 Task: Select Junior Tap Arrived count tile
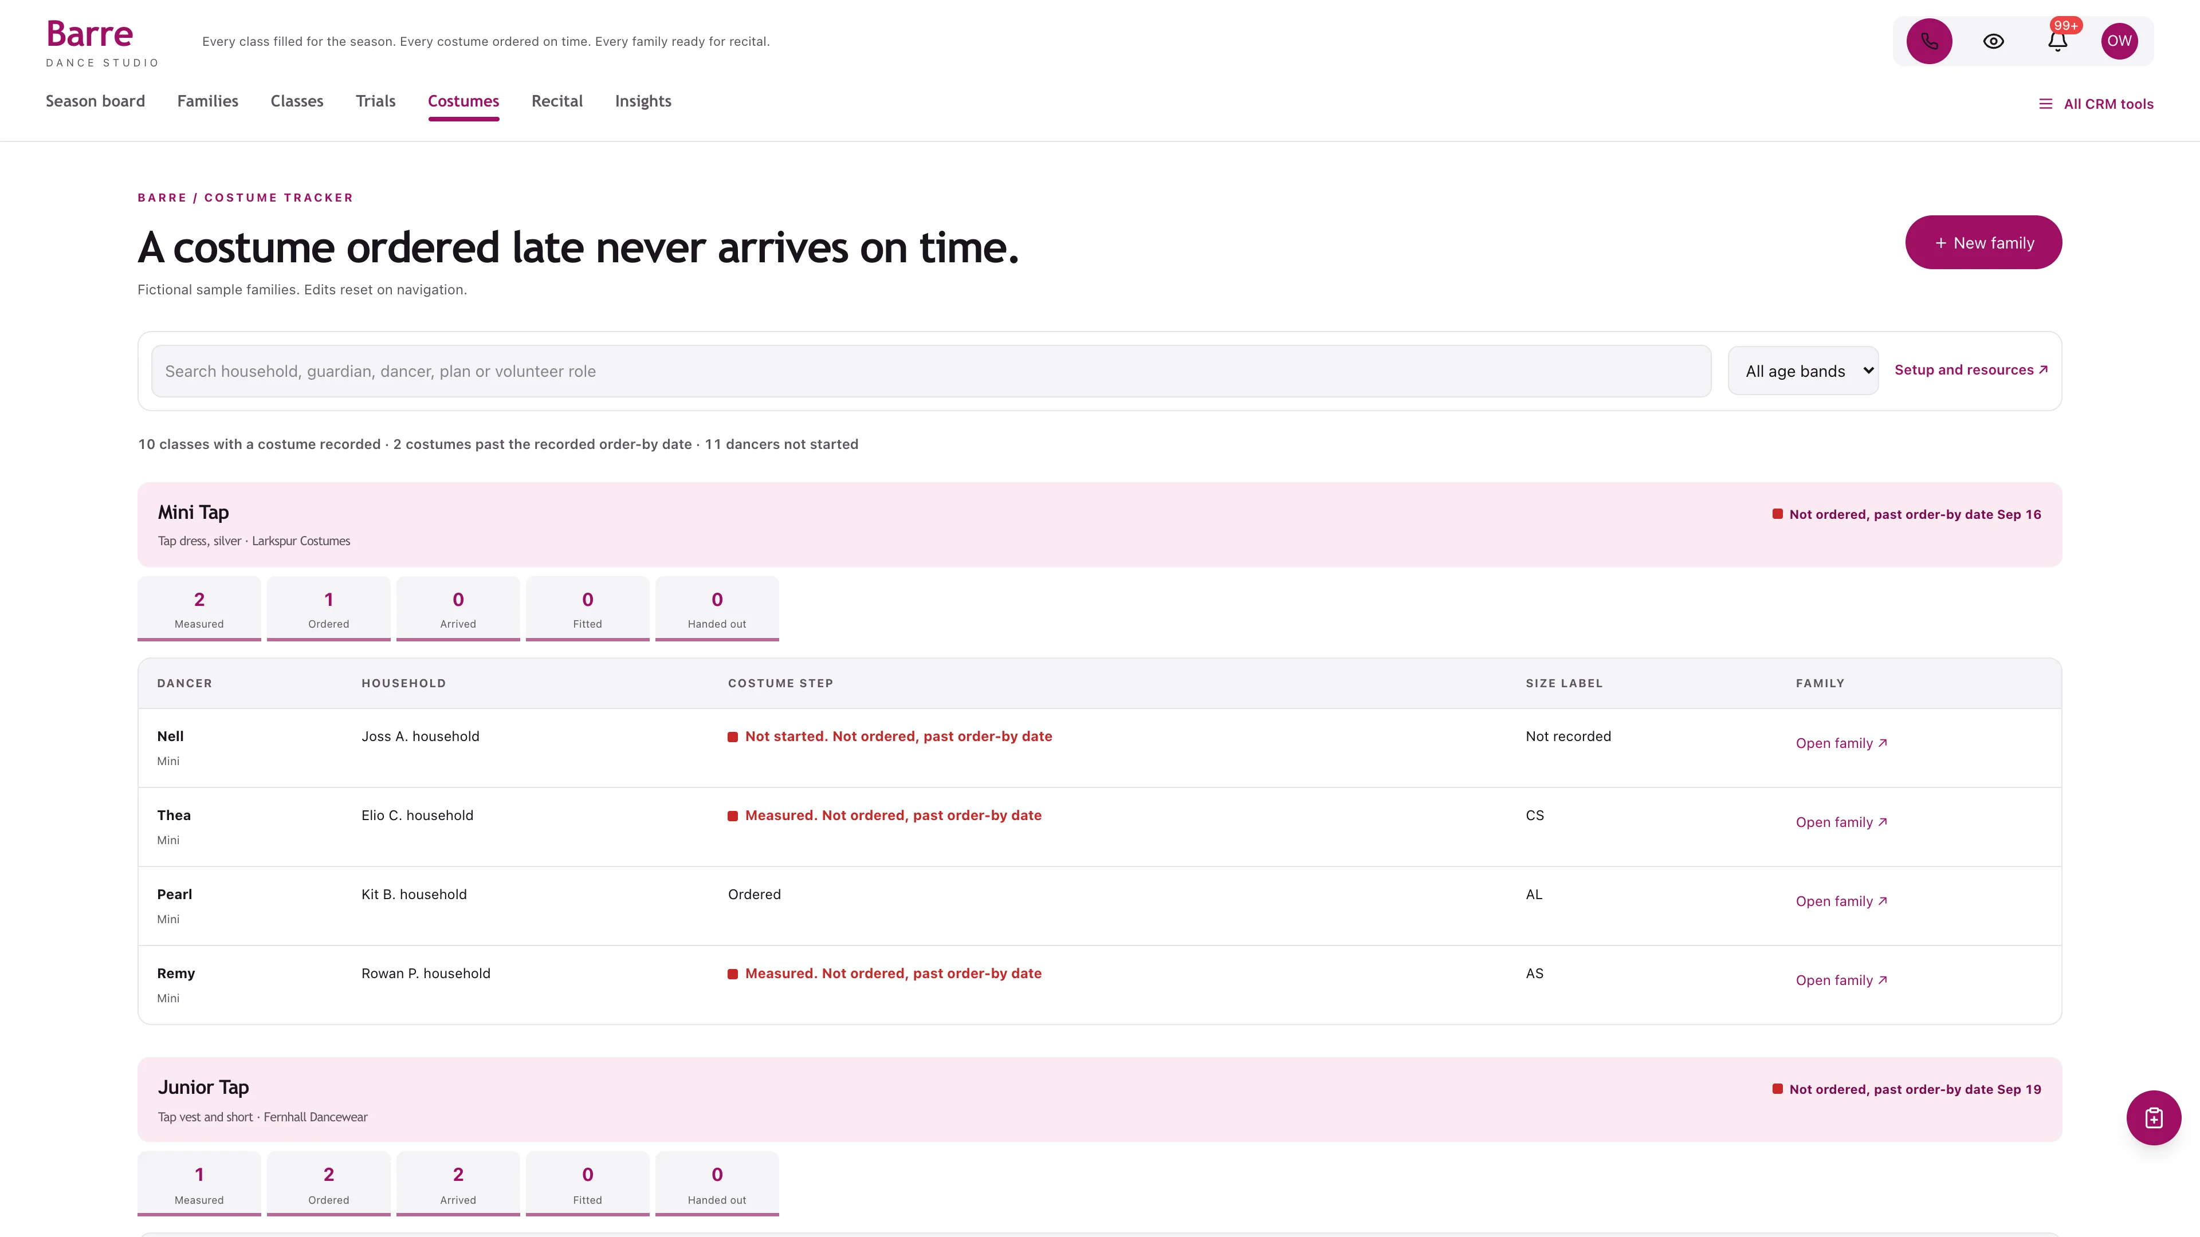[458, 1184]
